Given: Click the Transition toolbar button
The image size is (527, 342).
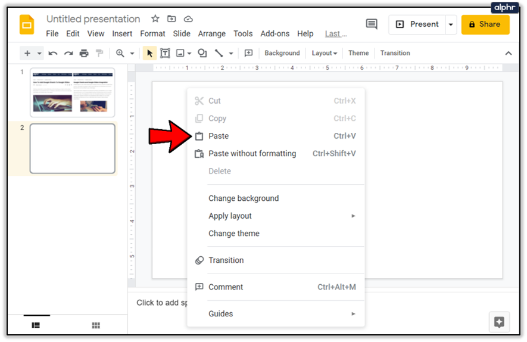Looking at the screenshot, I should click(x=395, y=53).
